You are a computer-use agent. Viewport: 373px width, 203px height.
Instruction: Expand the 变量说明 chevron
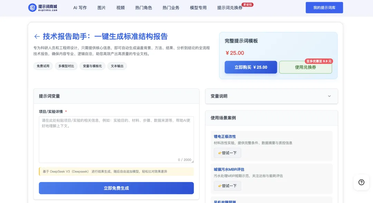(329, 96)
